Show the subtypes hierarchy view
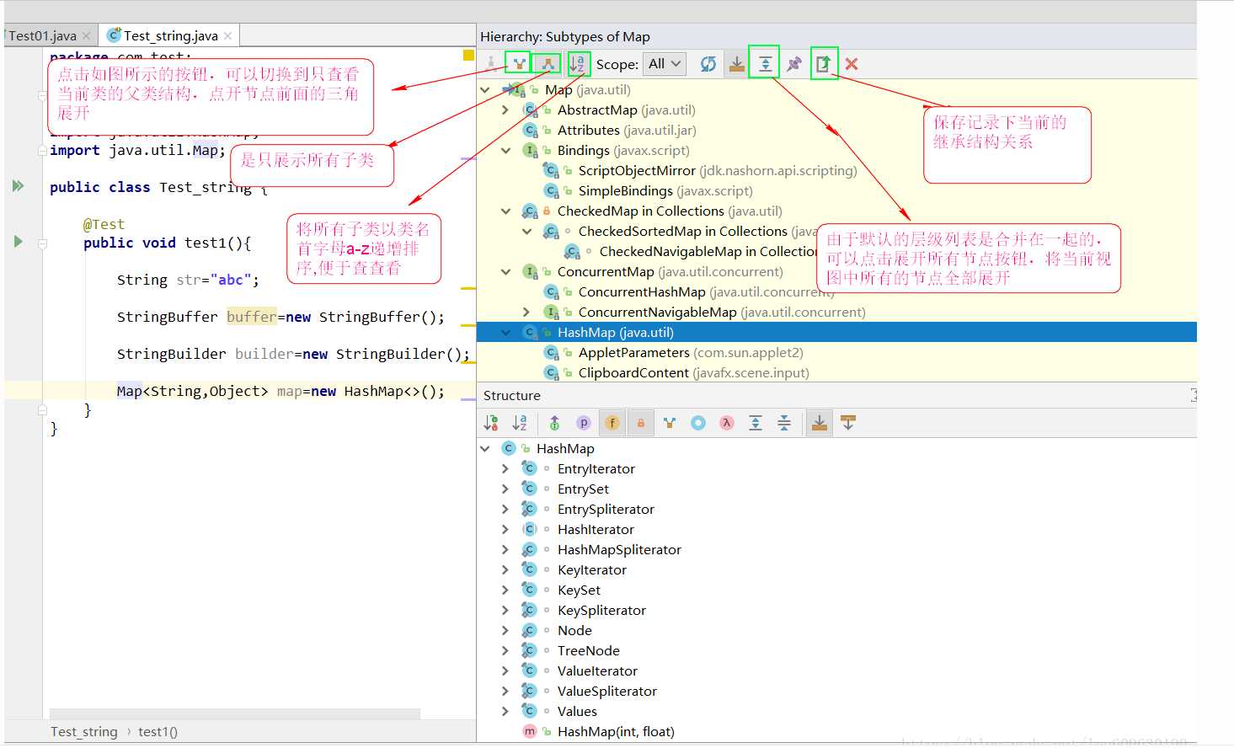The height and width of the screenshot is (748, 1234). point(548,64)
